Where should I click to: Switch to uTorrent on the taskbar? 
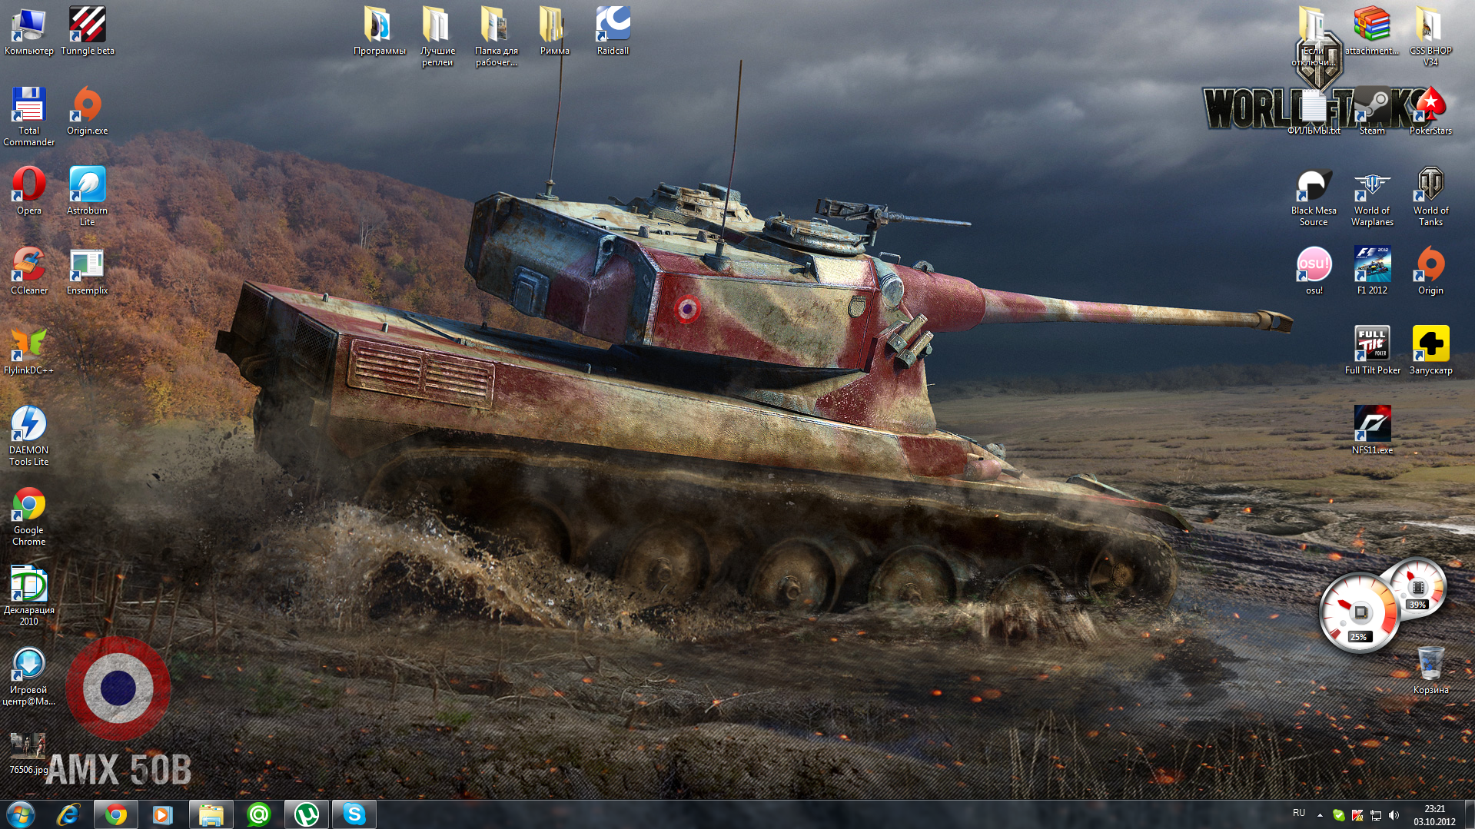[x=307, y=814]
